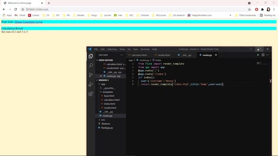Open Reading list
This screenshot has width=278, height=156.
[268, 15]
